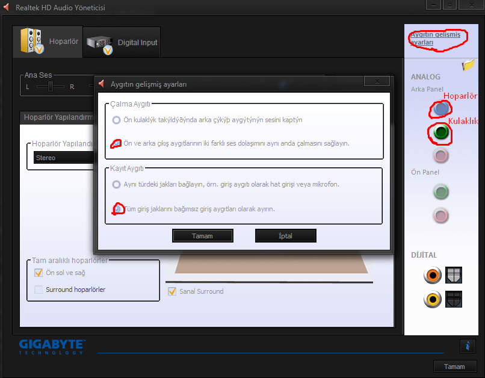This screenshot has width=485, height=378.
Task: Confirm dialog with the Tamam button
Action: point(202,235)
